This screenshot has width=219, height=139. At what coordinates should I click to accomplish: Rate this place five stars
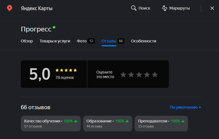155,75
